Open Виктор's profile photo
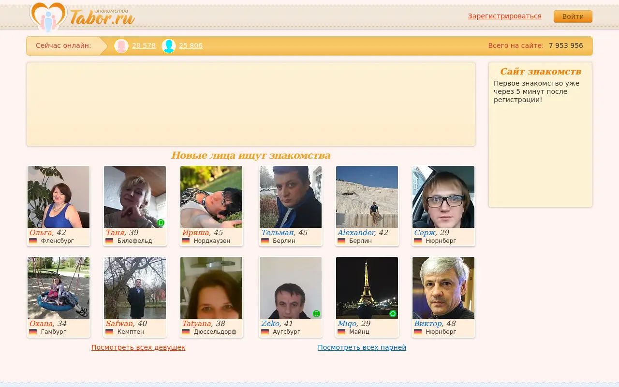The image size is (619, 387). point(443,288)
